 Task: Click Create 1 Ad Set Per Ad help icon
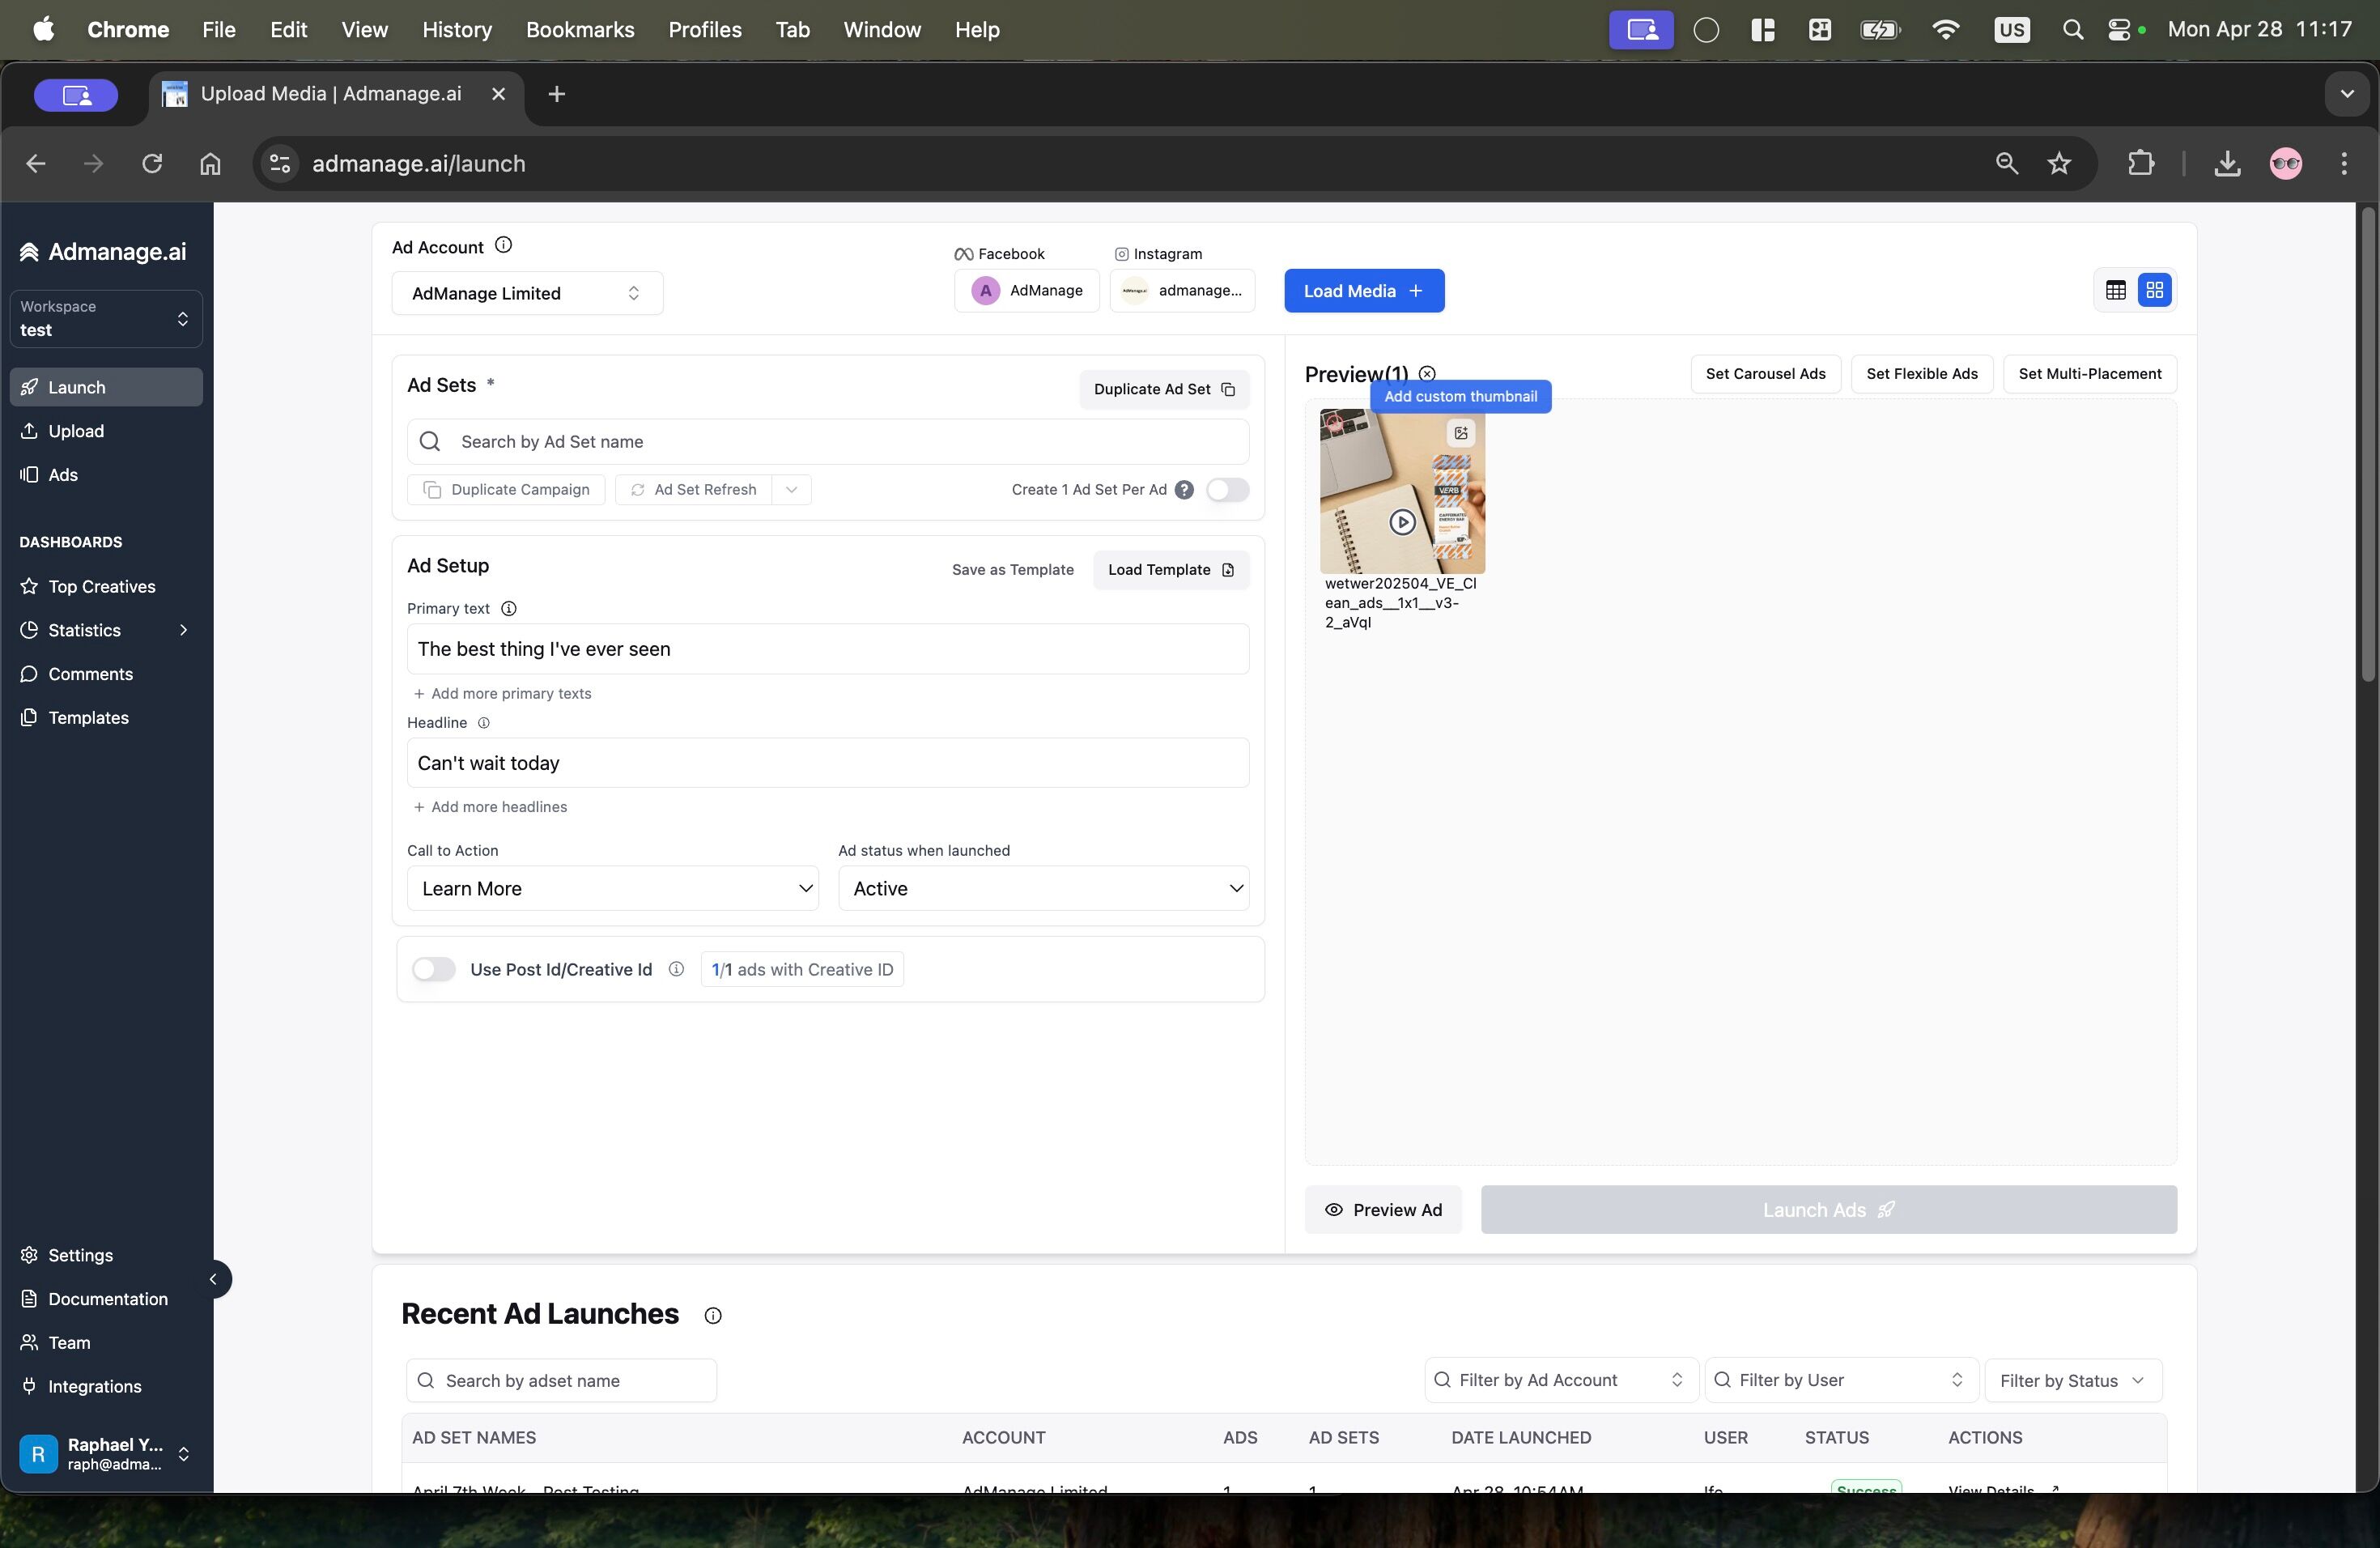(1184, 490)
